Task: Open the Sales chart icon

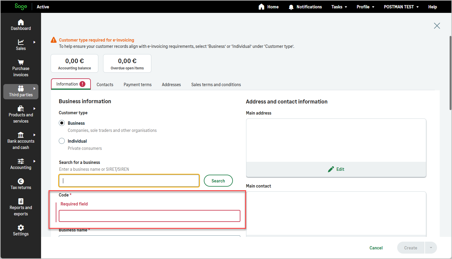Action: pos(21,42)
